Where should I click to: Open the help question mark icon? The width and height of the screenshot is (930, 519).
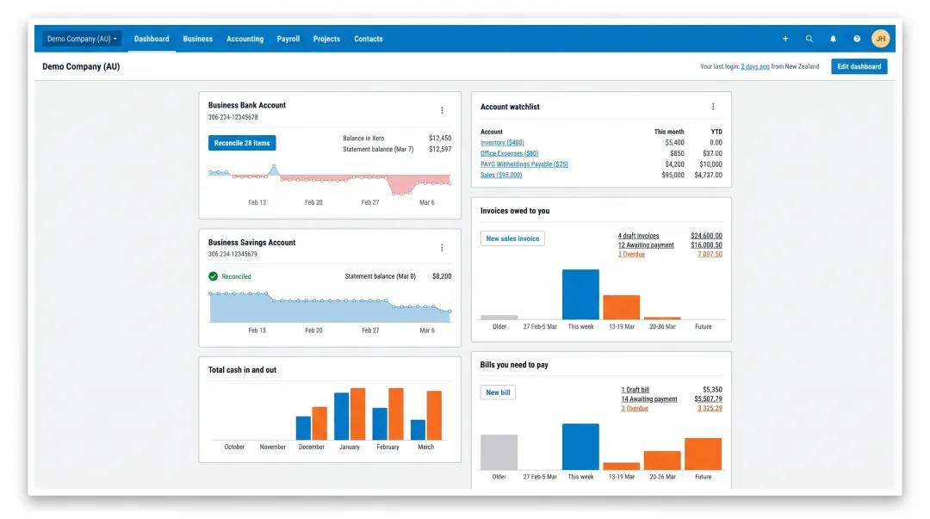point(857,39)
